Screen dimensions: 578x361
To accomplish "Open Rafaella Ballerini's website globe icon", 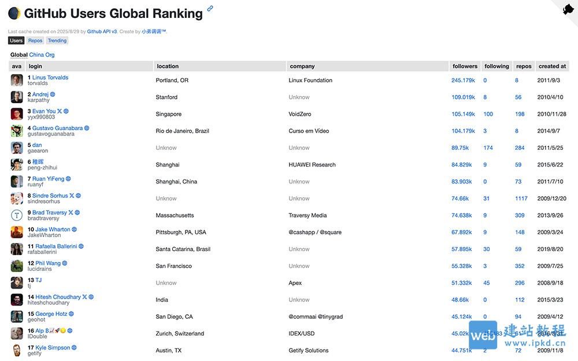I will tap(81, 246).
